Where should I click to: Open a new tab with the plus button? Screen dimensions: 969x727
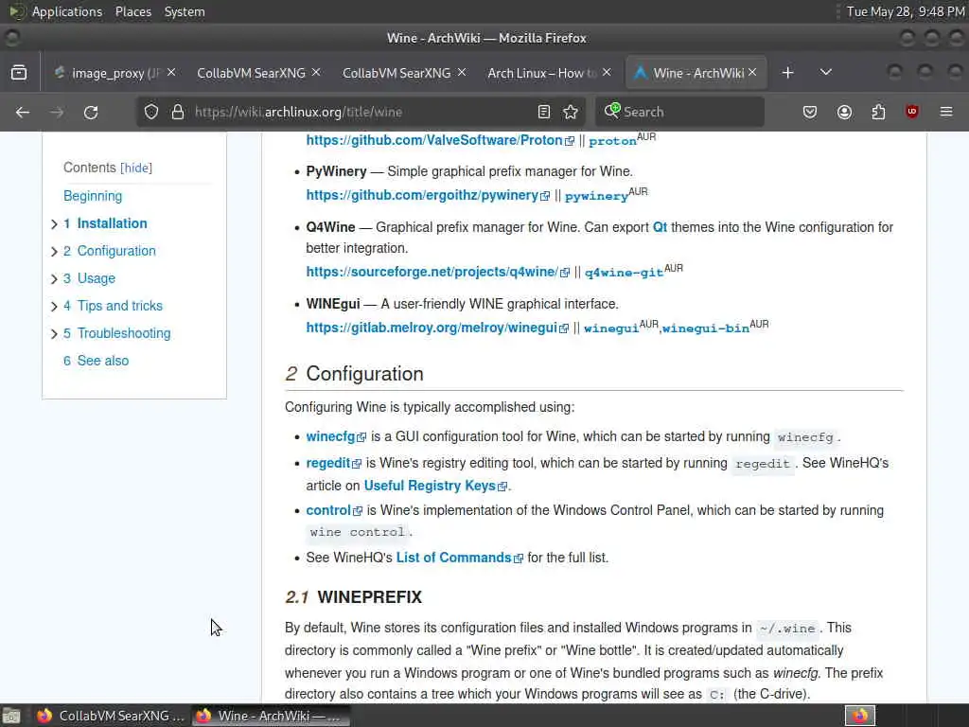pos(787,73)
